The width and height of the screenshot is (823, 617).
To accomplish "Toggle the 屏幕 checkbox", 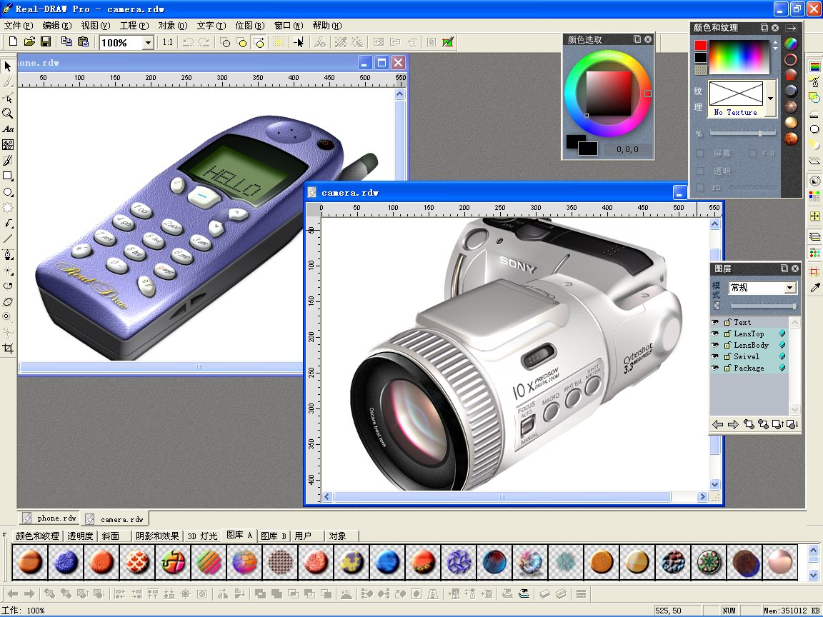I will 699,154.
